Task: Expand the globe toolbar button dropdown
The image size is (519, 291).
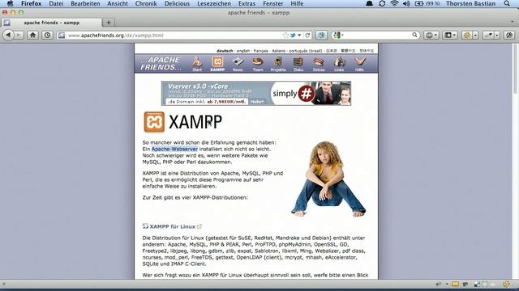Action: [x=436, y=35]
